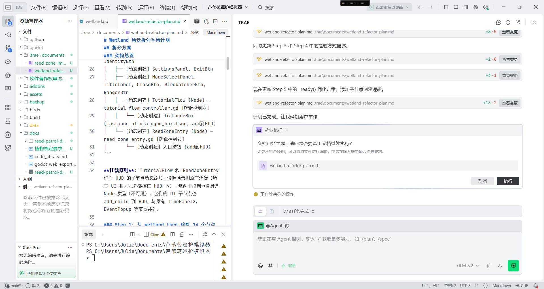Switch to 预览 preview mode
The width and height of the screenshot is (544, 289).
click(195, 33)
